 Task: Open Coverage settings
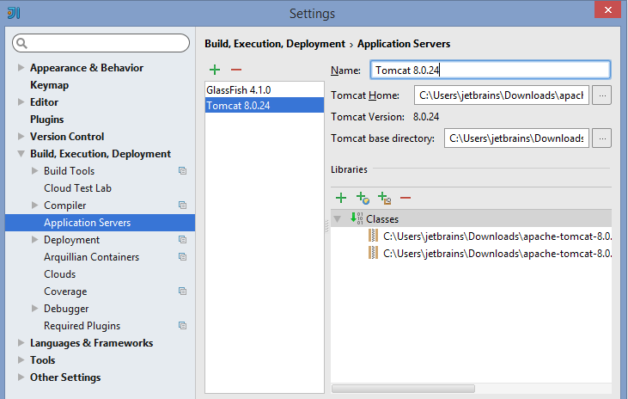pyautogui.click(x=65, y=292)
